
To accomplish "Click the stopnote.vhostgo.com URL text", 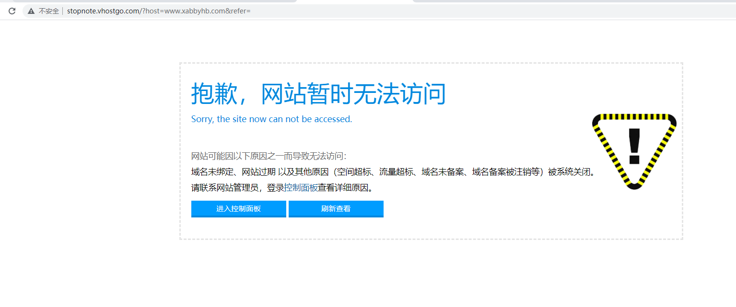I will [x=103, y=11].
